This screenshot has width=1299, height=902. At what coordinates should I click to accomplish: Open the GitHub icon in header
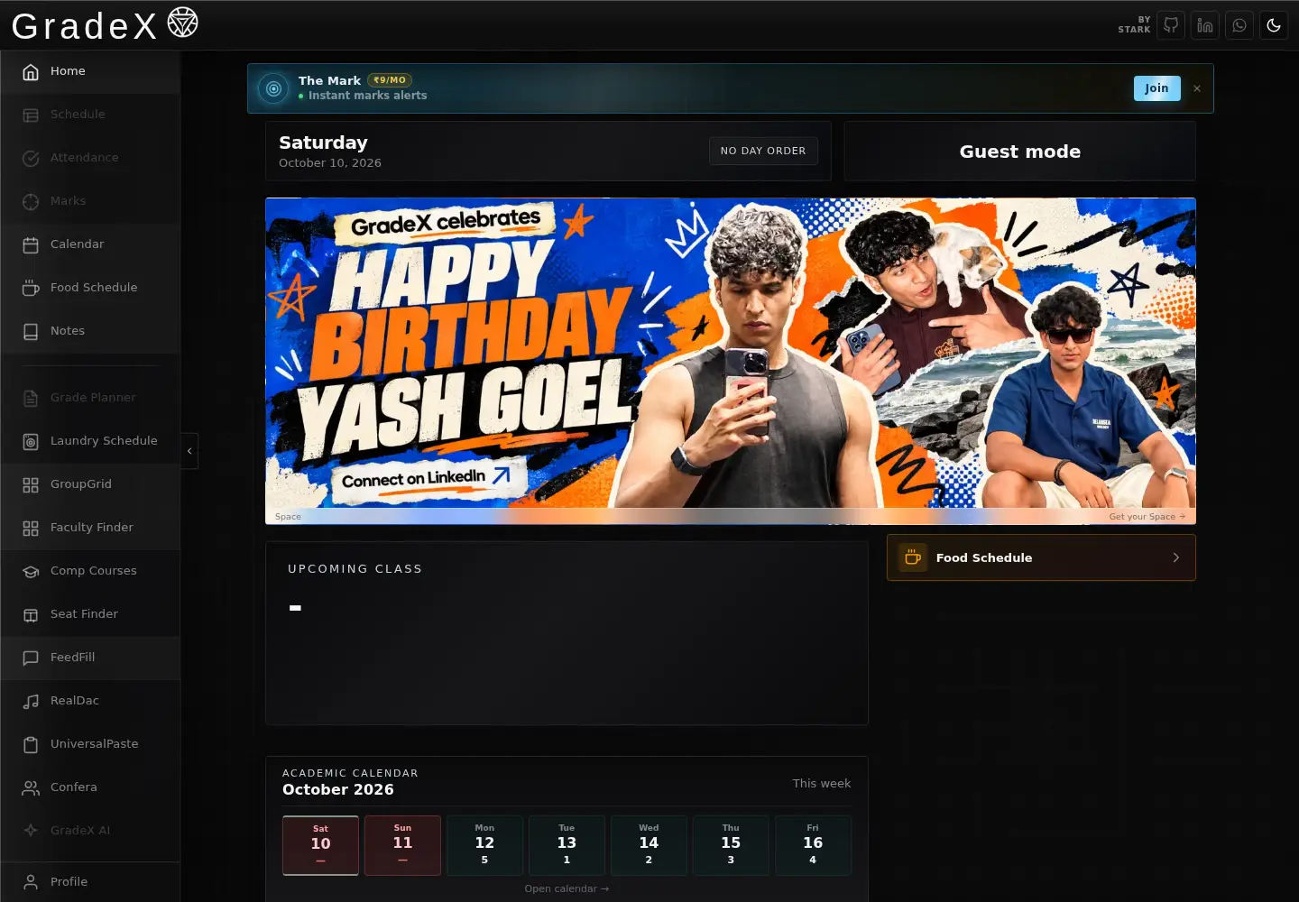[1171, 25]
